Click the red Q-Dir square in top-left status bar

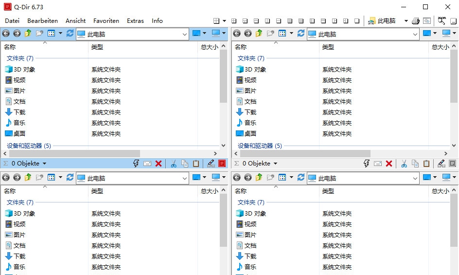click(222, 164)
